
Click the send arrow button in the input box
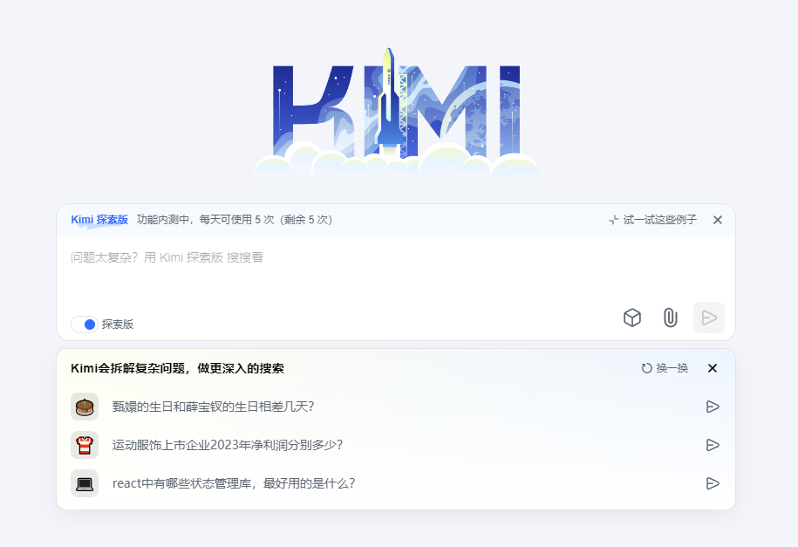coord(709,318)
